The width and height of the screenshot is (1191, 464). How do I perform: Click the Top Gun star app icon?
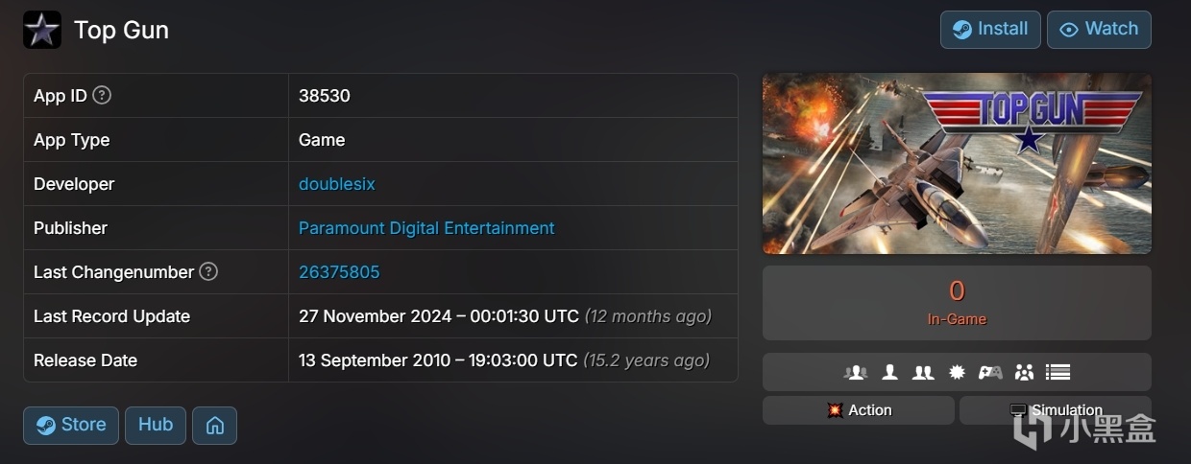[42, 31]
